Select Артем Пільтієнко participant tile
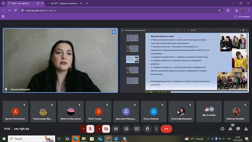The width and height of the screenshot is (252, 142). tap(15, 112)
